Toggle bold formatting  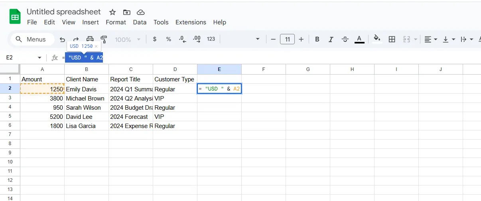tap(317, 39)
